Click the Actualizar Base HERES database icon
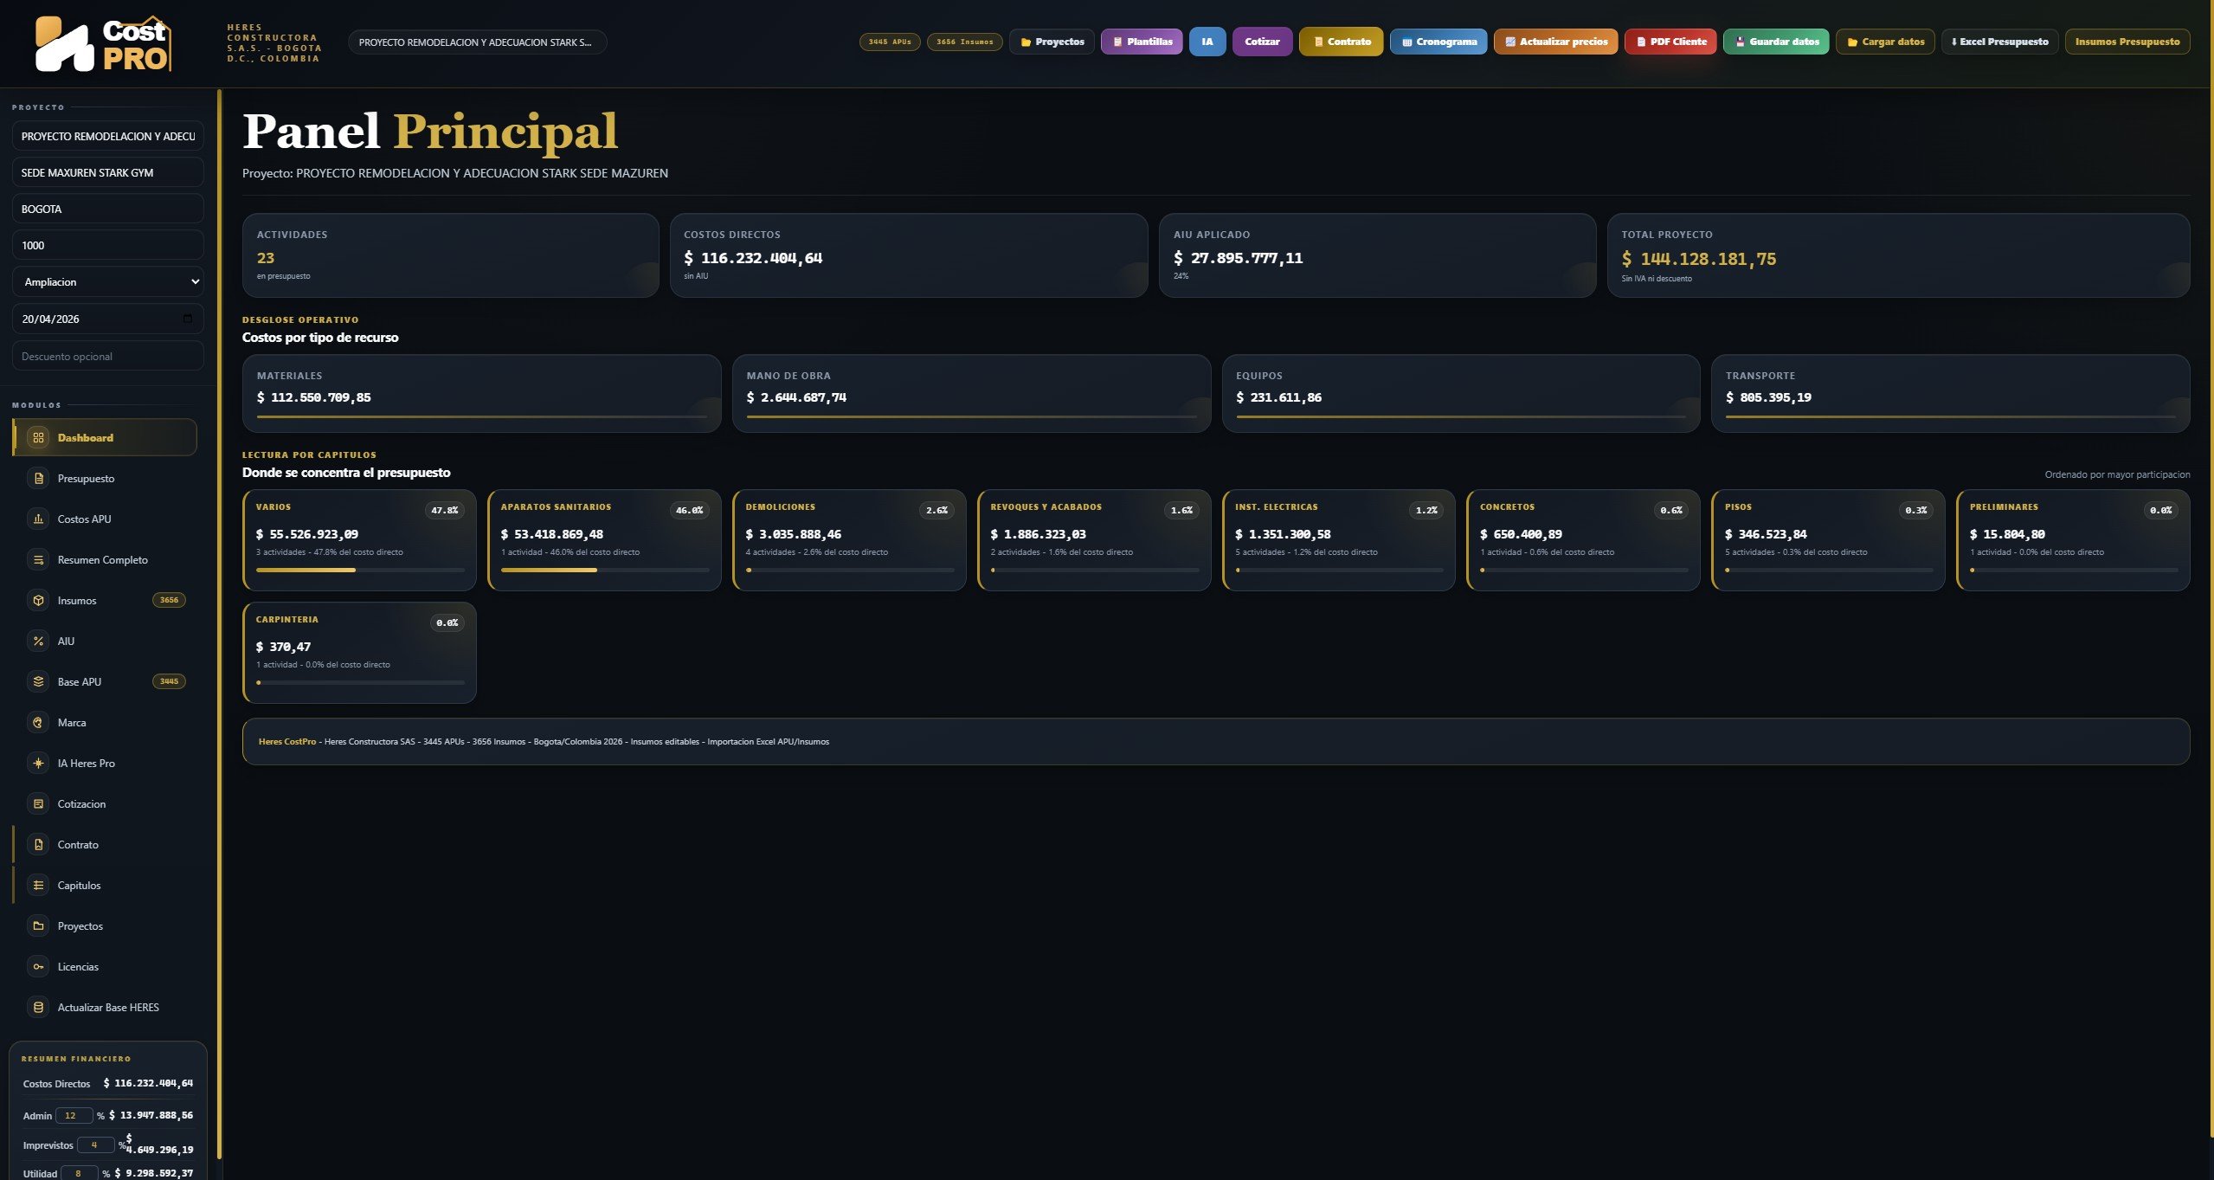This screenshot has width=2214, height=1180. pos(38,1008)
